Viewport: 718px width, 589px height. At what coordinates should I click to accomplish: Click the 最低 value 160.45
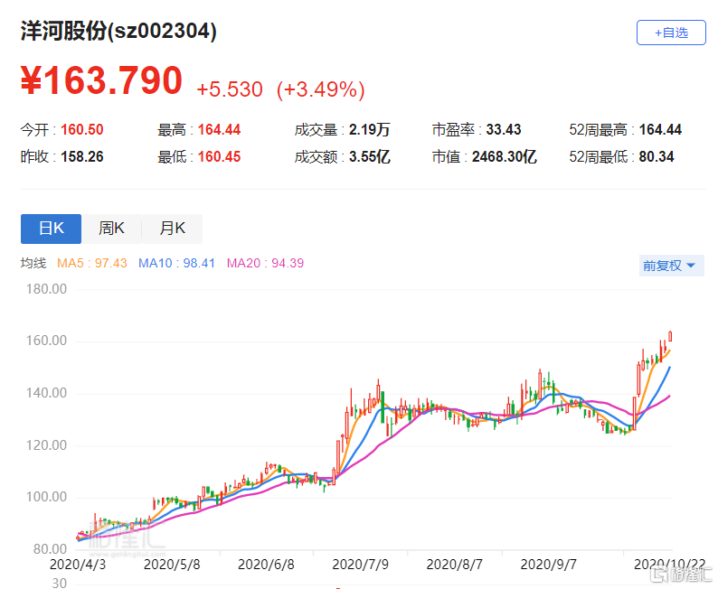click(219, 157)
